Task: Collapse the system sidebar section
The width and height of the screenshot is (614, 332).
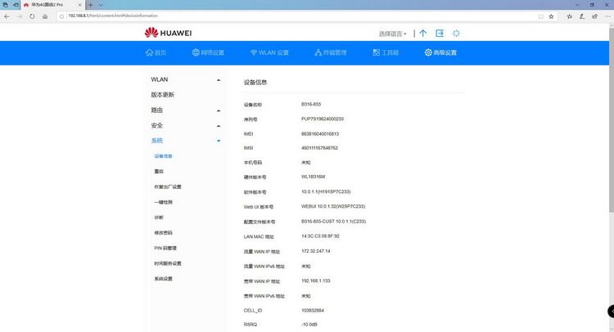Action: point(186,141)
